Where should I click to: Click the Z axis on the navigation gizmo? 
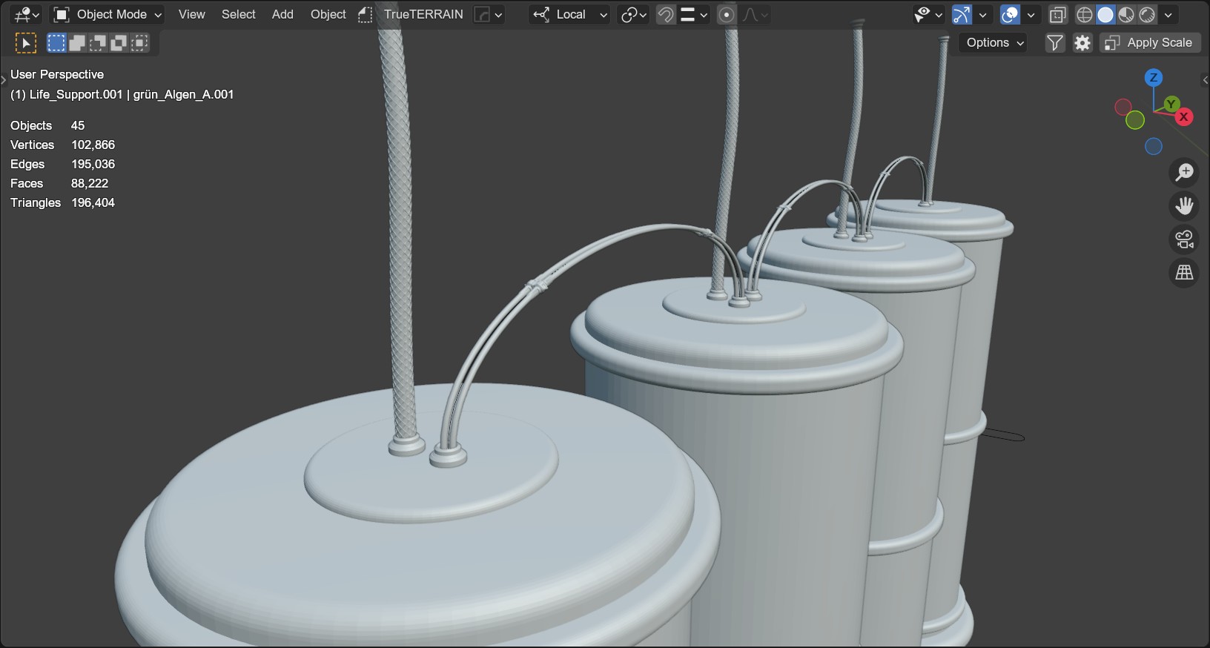1153,78
